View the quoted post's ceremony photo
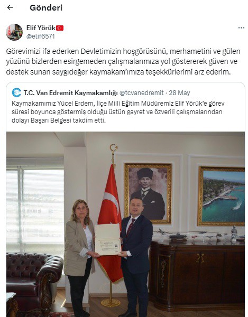The height and width of the screenshot is (317, 248). (x=125, y=225)
